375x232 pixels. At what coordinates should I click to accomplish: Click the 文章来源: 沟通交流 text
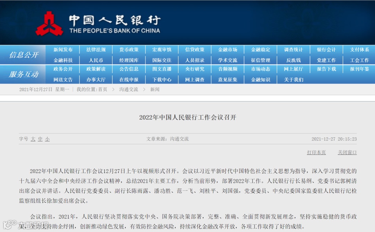click(x=167, y=139)
